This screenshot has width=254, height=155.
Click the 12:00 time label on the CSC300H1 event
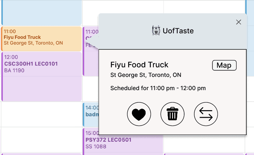click(11, 57)
